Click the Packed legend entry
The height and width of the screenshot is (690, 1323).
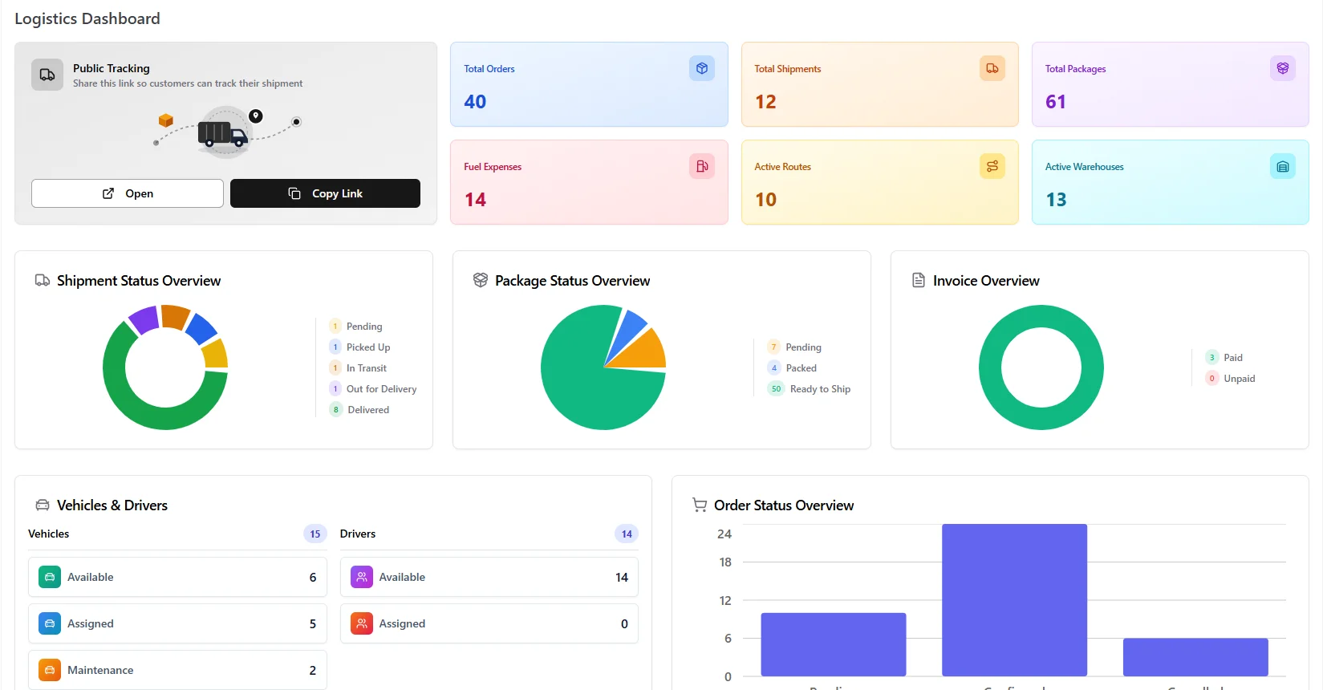coord(792,368)
